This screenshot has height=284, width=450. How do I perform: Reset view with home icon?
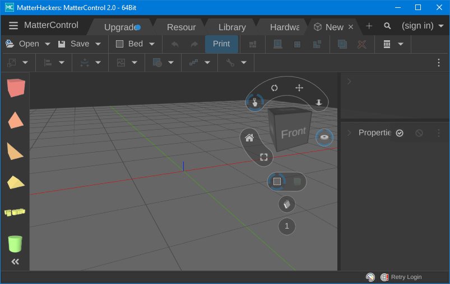tap(249, 138)
